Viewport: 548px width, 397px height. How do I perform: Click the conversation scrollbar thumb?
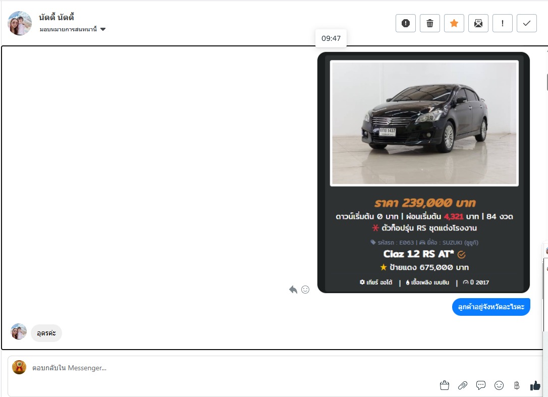(x=546, y=82)
